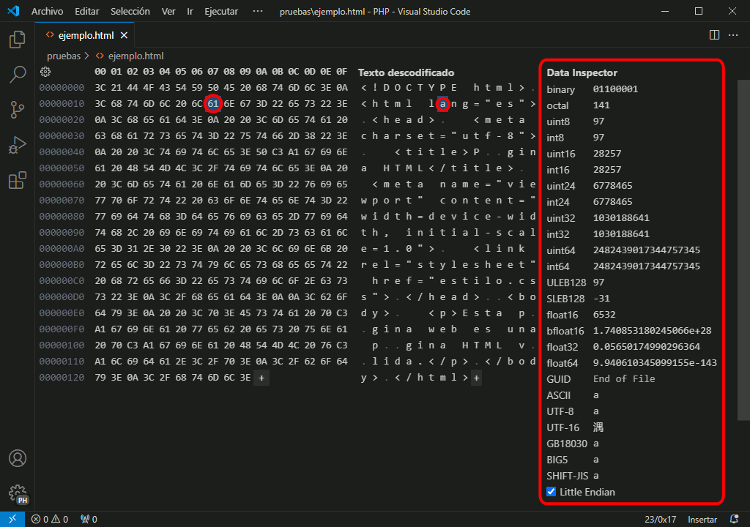Viewport: 750px width, 527px height.
Task: Click the UTF-16 decoded character value
Action: click(598, 427)
